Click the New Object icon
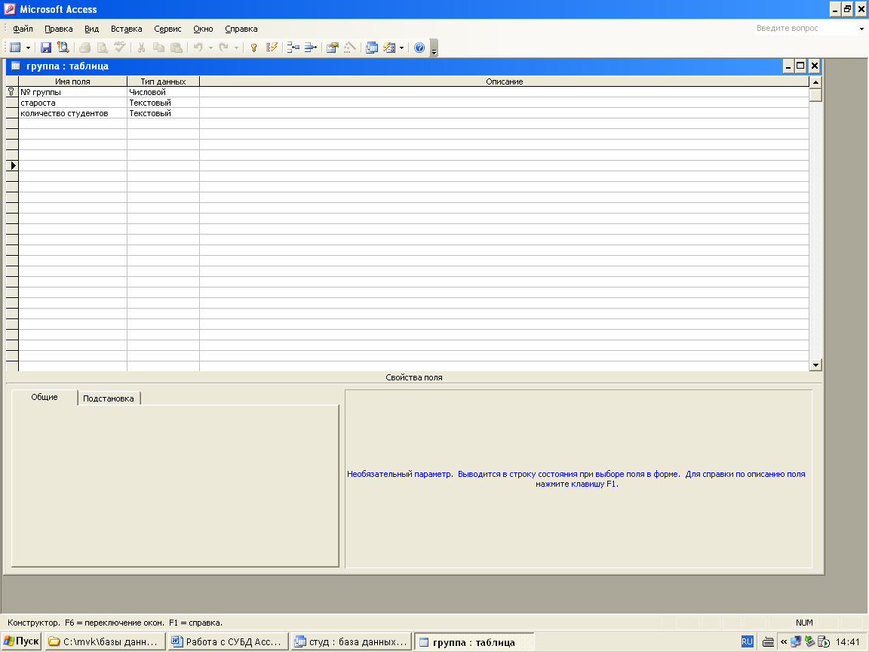Image resolution: width=869 pixels, height=652 pixels. [389, 48]
